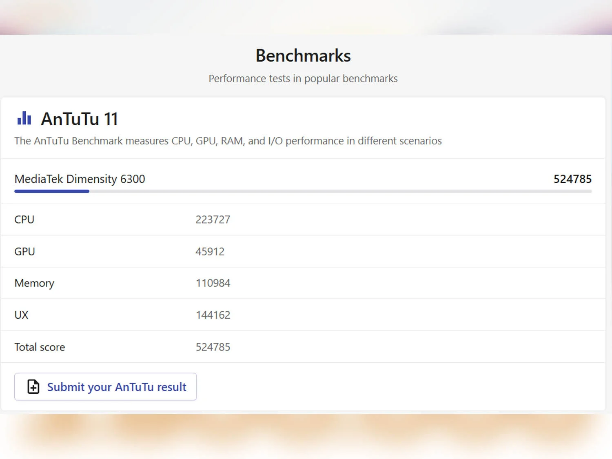Click the "GPU" row label
612x459 pixels.
(x=24, y=251)
